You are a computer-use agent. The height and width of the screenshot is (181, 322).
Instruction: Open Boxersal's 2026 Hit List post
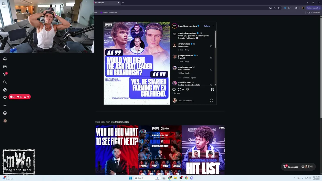coord(203,150)
